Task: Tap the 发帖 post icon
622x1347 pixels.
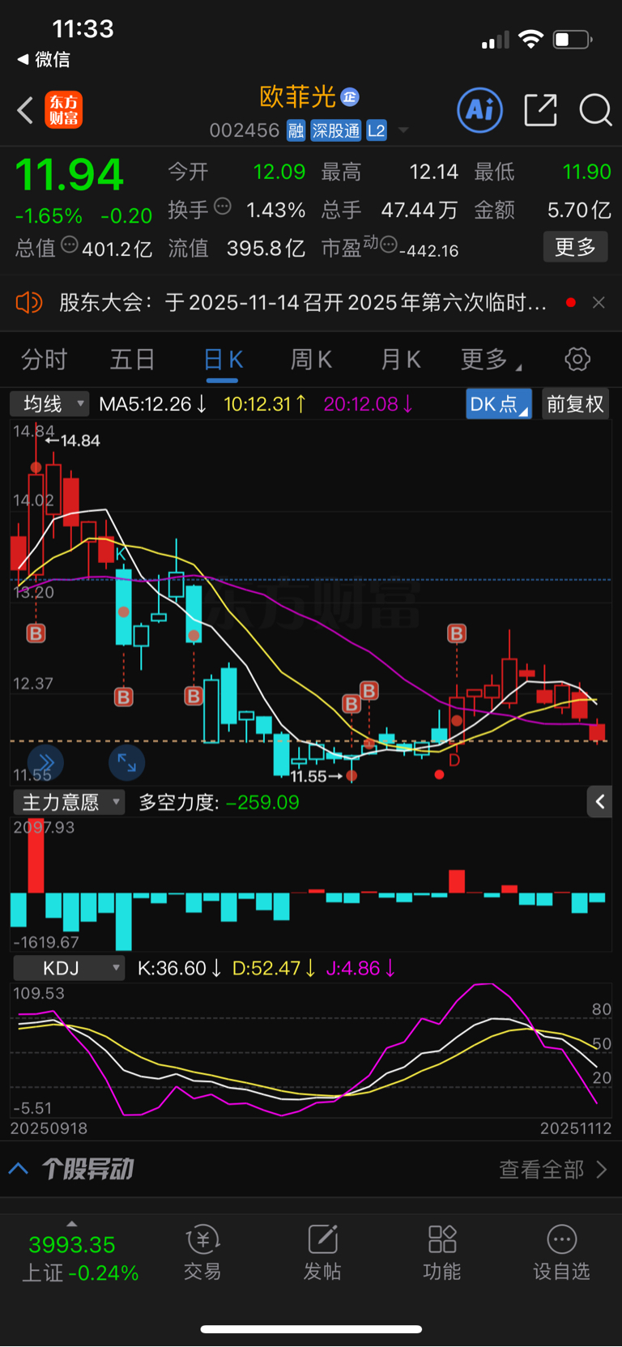Action: 322,1251
